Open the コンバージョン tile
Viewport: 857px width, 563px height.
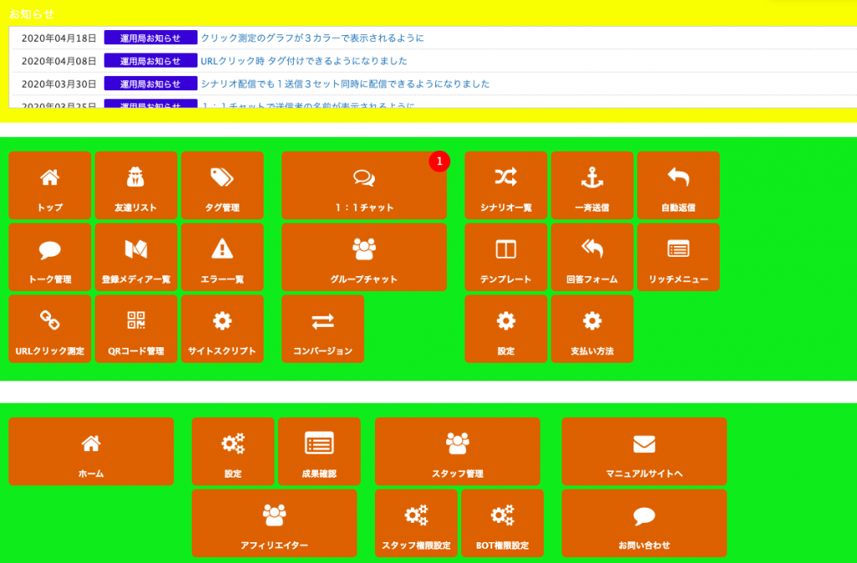pyautogui.click(x=323, y=329)
